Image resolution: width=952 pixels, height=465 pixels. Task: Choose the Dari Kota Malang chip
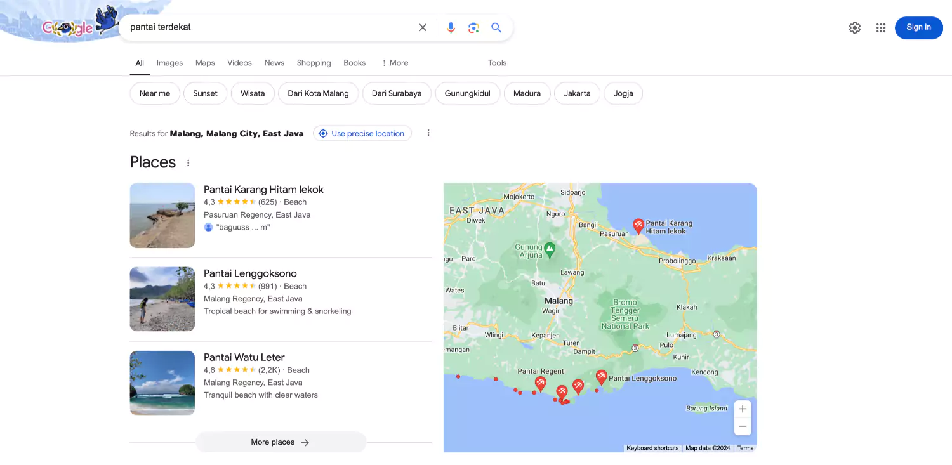pos(318,93)
